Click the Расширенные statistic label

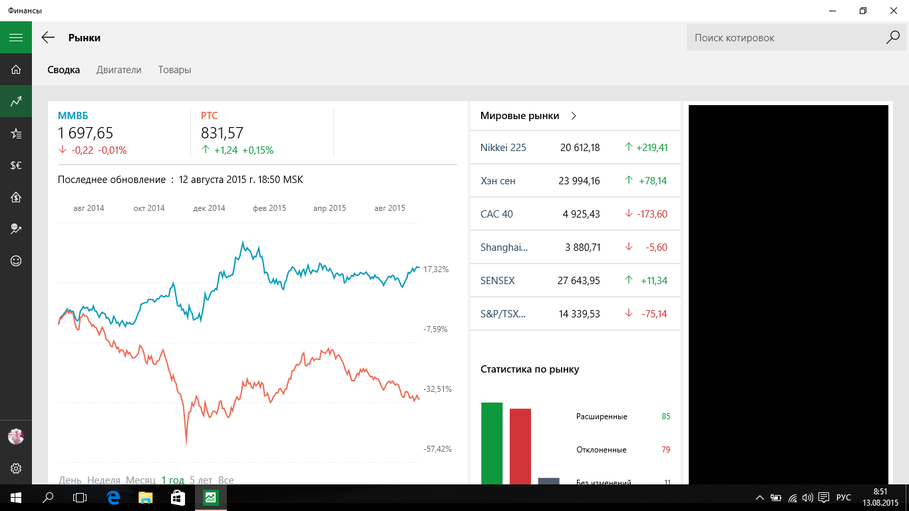[x=602, y=417]
